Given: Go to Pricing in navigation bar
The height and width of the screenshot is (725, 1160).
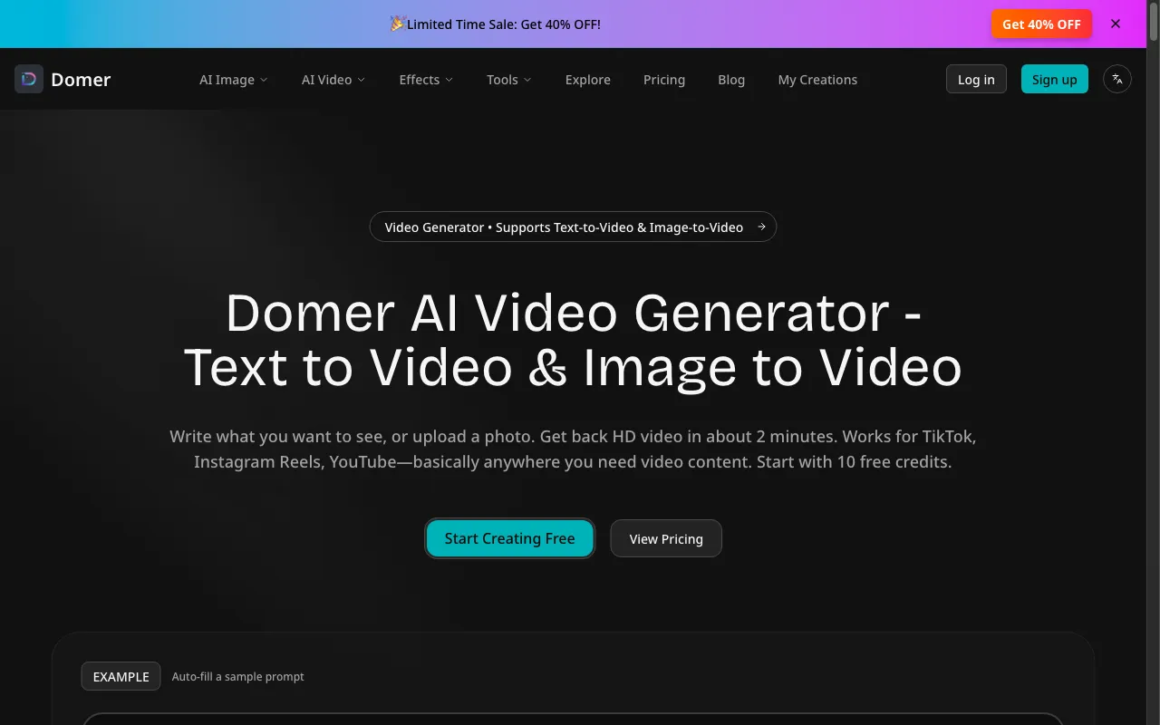Looking at the screenshot, I should pos(664,80).
